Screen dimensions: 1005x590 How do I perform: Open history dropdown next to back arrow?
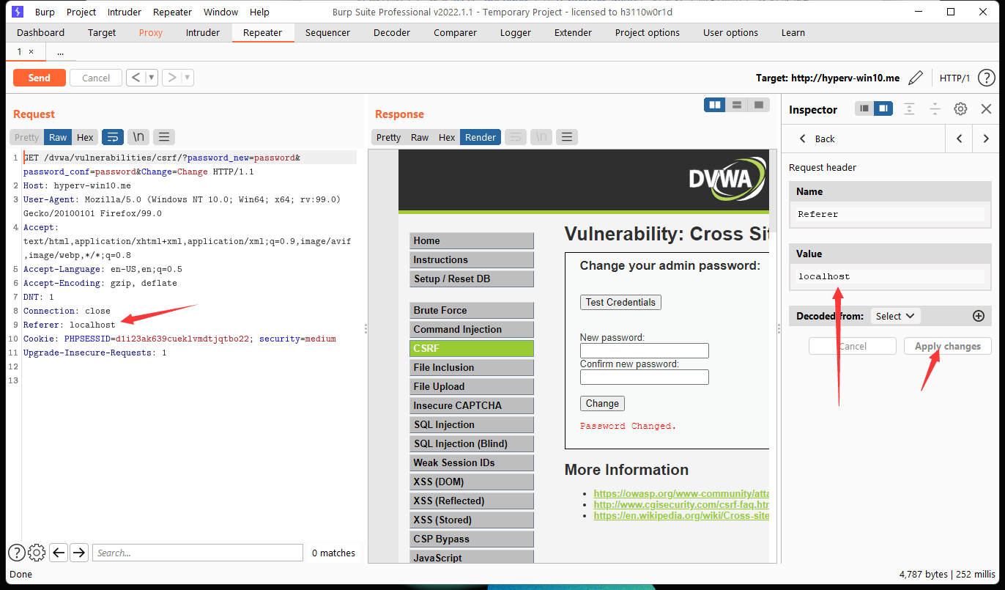[x=152, y=78]
